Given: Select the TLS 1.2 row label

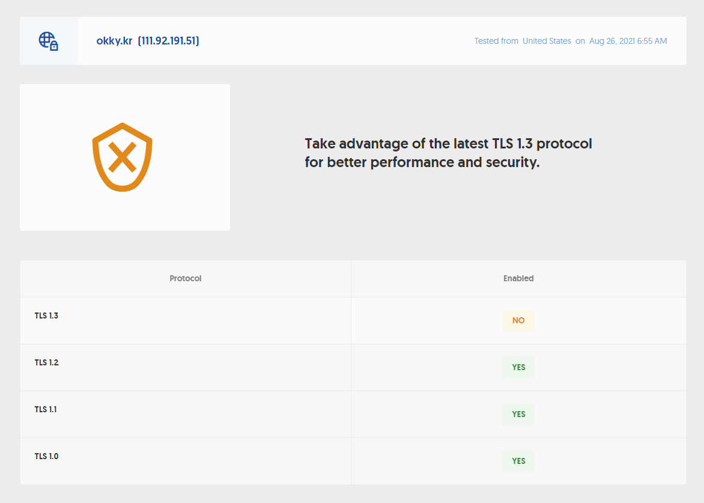Looking at the screenshot, I should [x=47, y=362].
